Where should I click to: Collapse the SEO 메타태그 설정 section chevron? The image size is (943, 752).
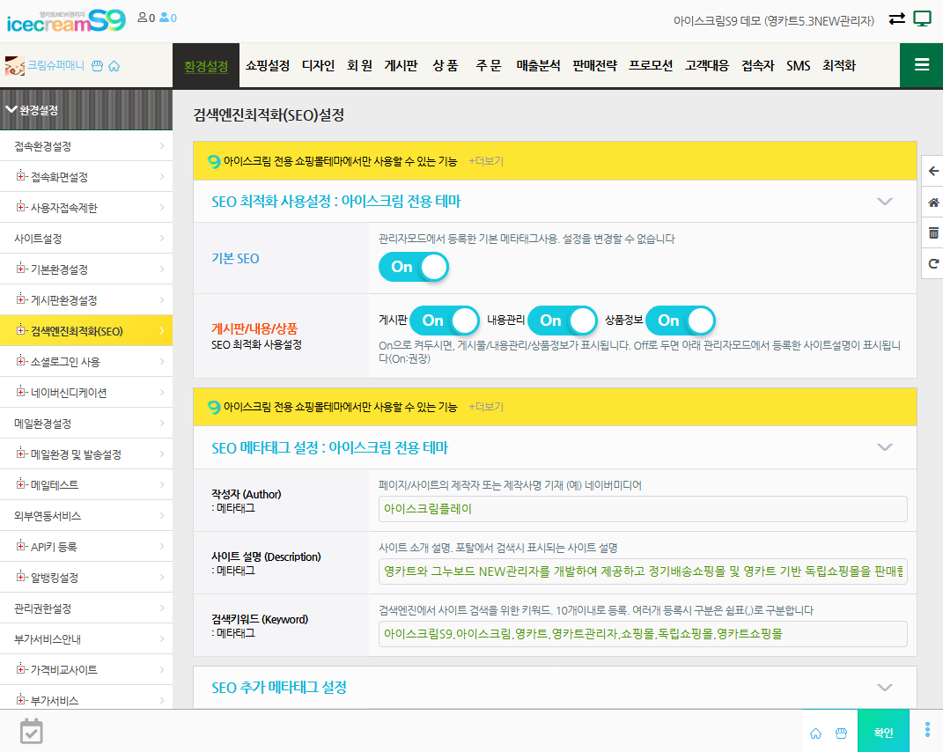point(885,447)
